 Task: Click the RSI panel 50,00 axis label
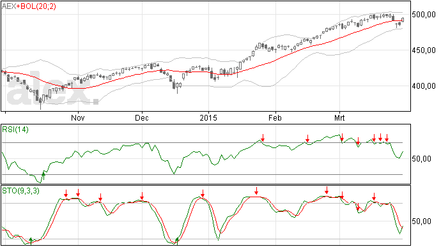(421, 159)
